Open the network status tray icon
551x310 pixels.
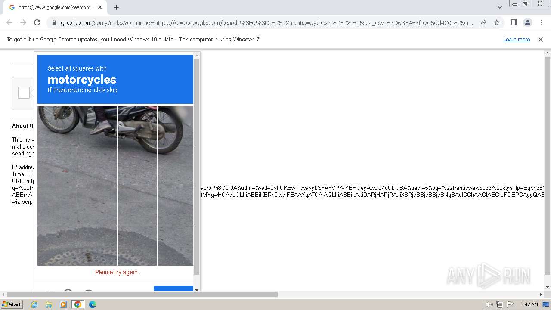(500, 304)
